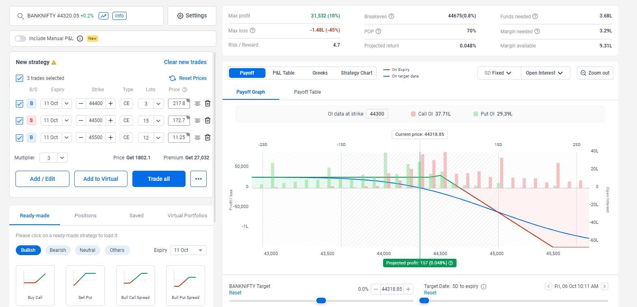Open reorder menu icon on 172.7 row
637x307 pixels.
click(x=197, y=121)
